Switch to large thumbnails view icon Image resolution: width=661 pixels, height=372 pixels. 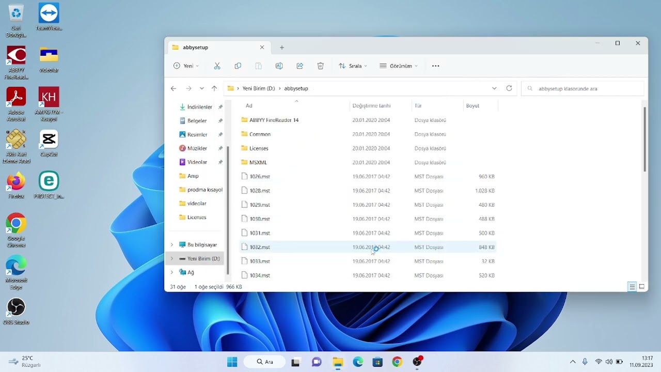[x=642, y=287]
